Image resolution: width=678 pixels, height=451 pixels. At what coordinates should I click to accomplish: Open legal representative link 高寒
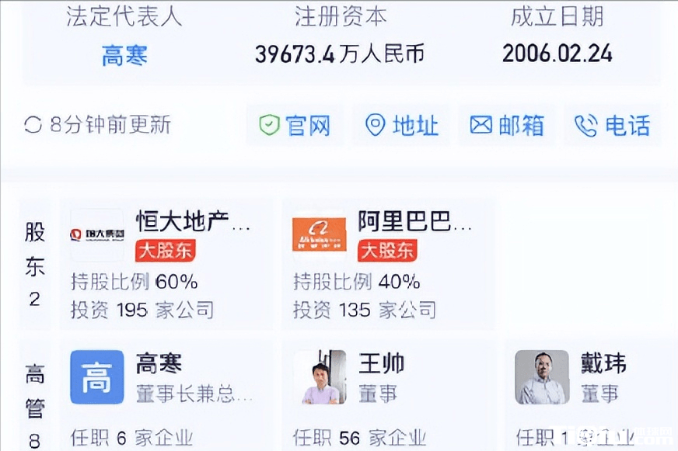(124, 55)
